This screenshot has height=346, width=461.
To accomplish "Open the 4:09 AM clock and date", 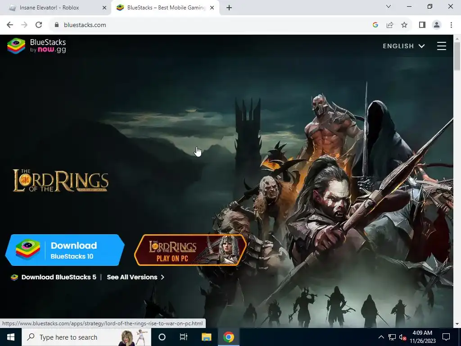I will (x=422, y=337).
